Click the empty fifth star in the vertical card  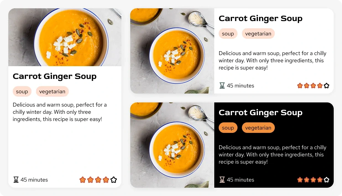[x=114, y=180]
